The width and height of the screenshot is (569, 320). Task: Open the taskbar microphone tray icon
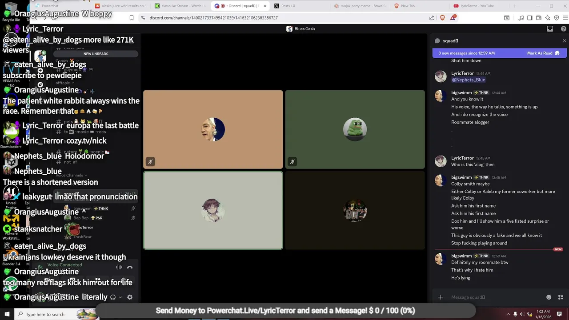pyautogui.click(x=515, y=314)
